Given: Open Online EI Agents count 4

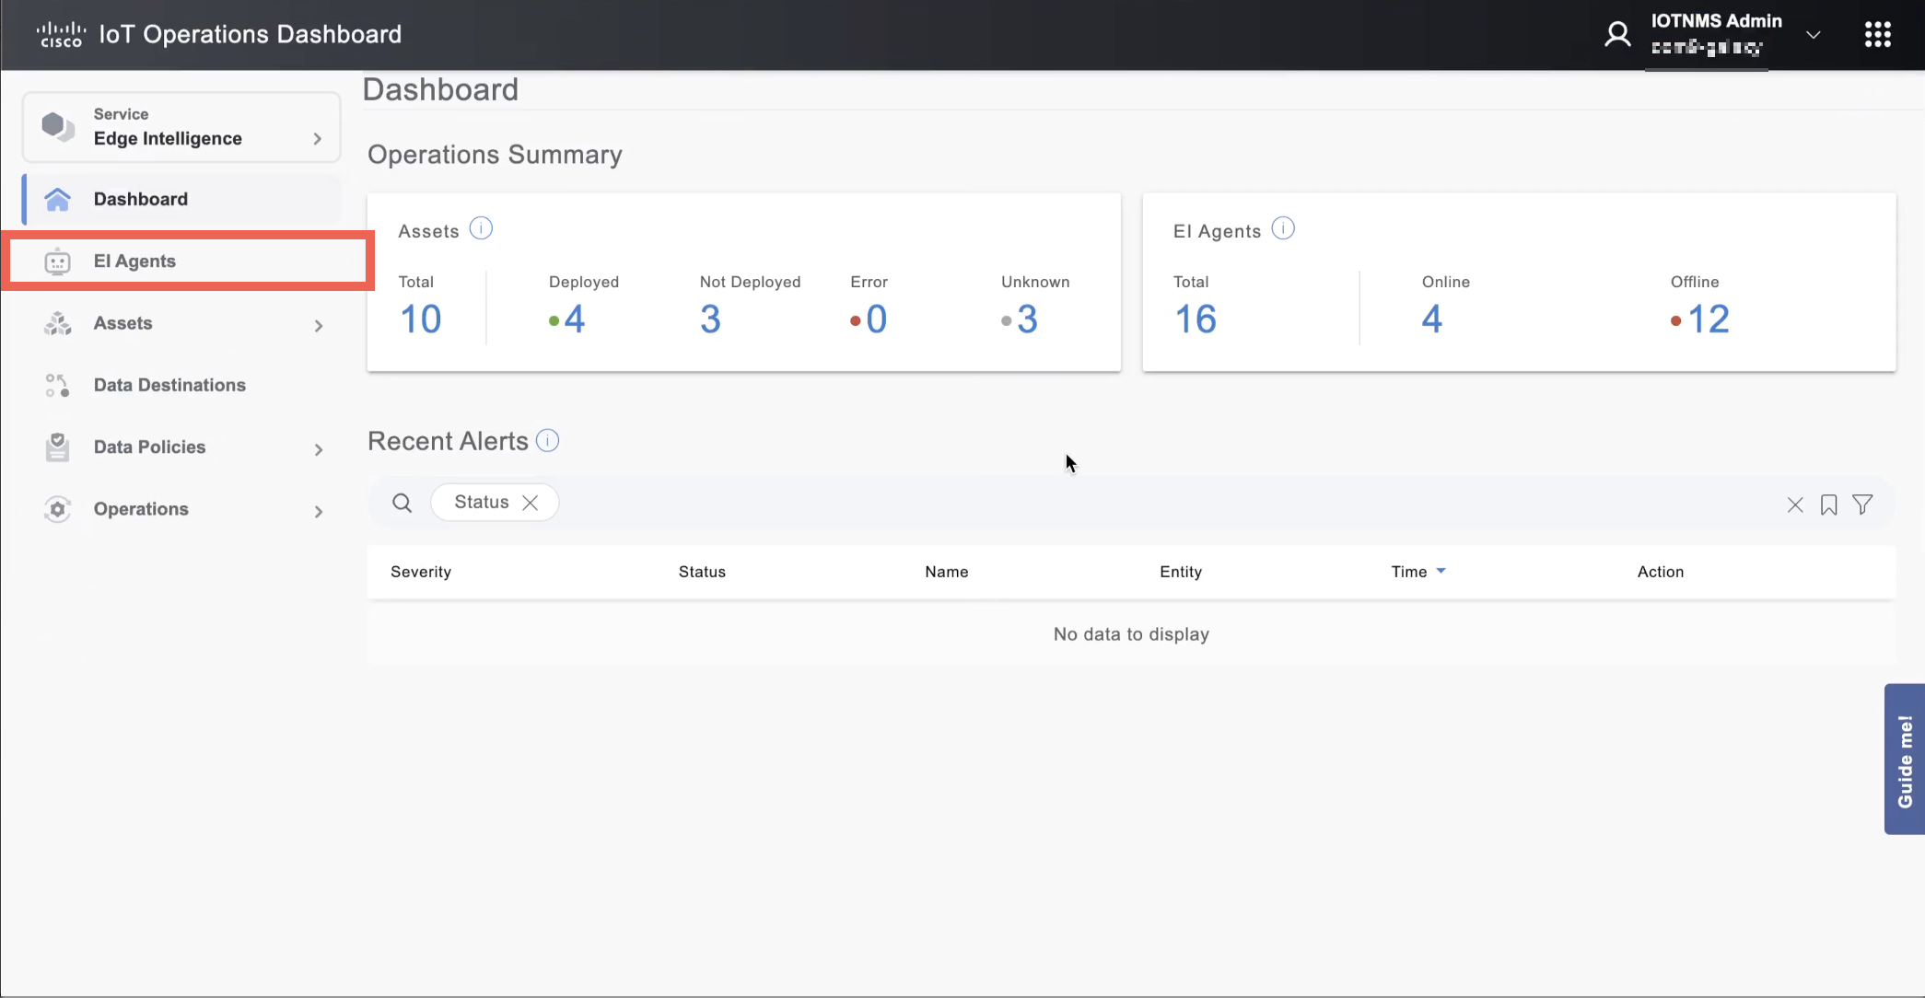Looking at the screenshot, I should [x=1431, y=319].
